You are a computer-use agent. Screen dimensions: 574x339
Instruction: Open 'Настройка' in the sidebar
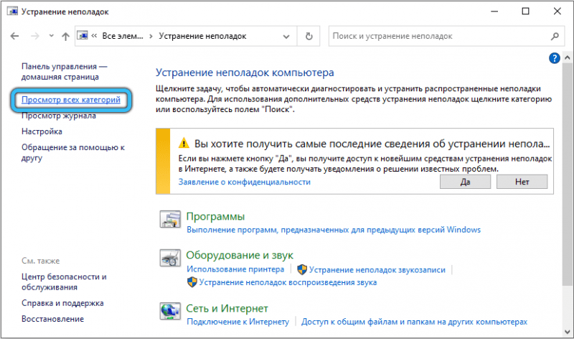(42, 131)
